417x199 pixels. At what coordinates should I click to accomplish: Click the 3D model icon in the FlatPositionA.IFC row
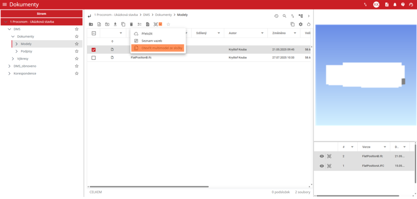coord(329,166)
